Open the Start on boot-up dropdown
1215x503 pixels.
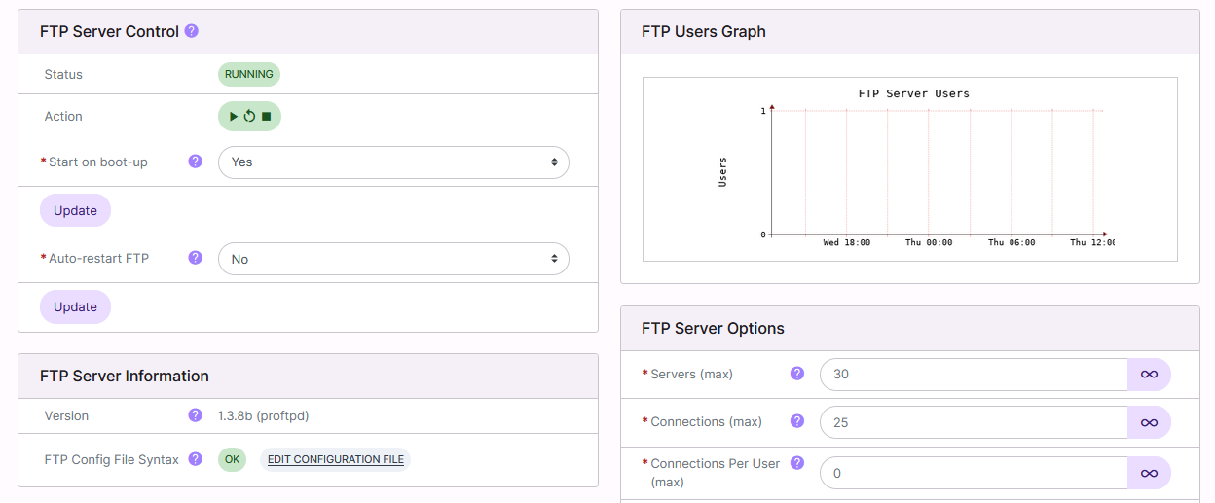point(393,162)
